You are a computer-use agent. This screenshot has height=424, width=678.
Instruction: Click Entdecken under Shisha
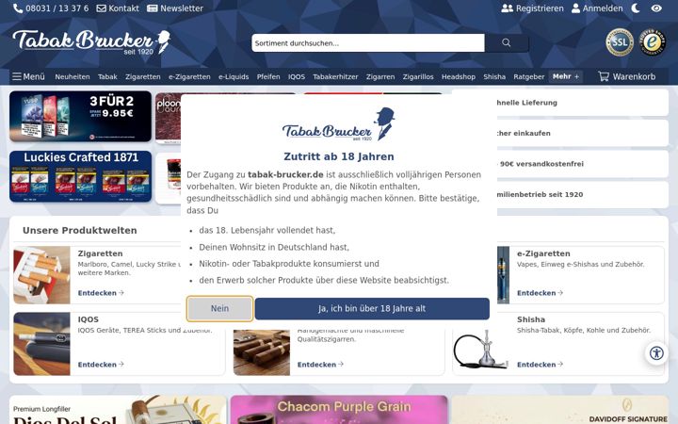coord(541,365)
